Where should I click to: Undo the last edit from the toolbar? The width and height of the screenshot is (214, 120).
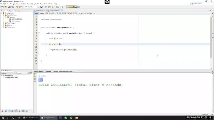[x=17, y=7]
